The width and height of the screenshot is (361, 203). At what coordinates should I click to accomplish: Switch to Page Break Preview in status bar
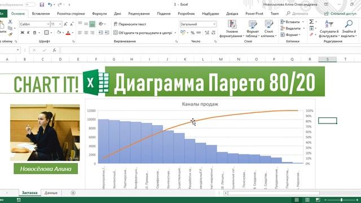click(318, 200)
